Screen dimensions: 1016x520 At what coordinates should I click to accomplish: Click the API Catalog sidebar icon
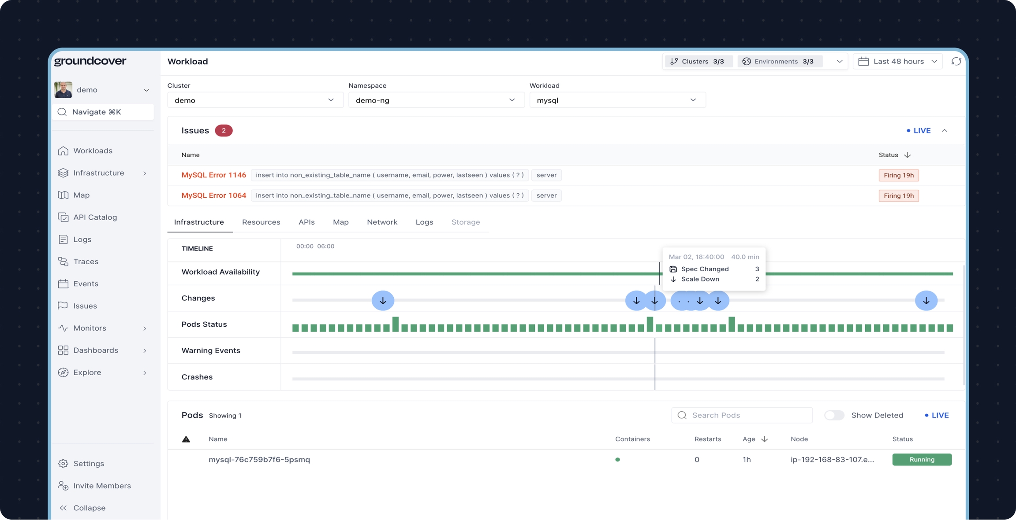(63, 217)
